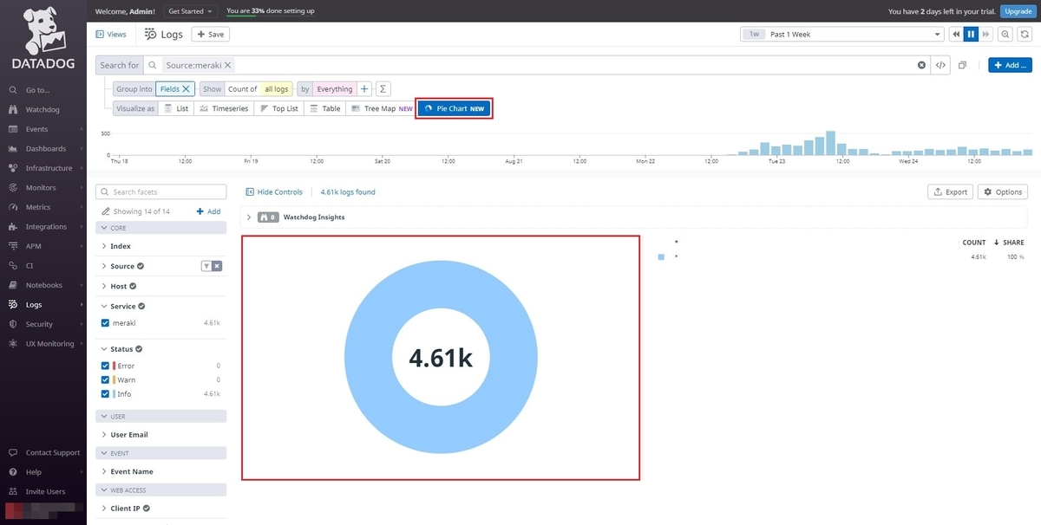Open the Past 1 Week time range dropdown
Viewport: 1041px width, 525px height.
tap(841, 35)
